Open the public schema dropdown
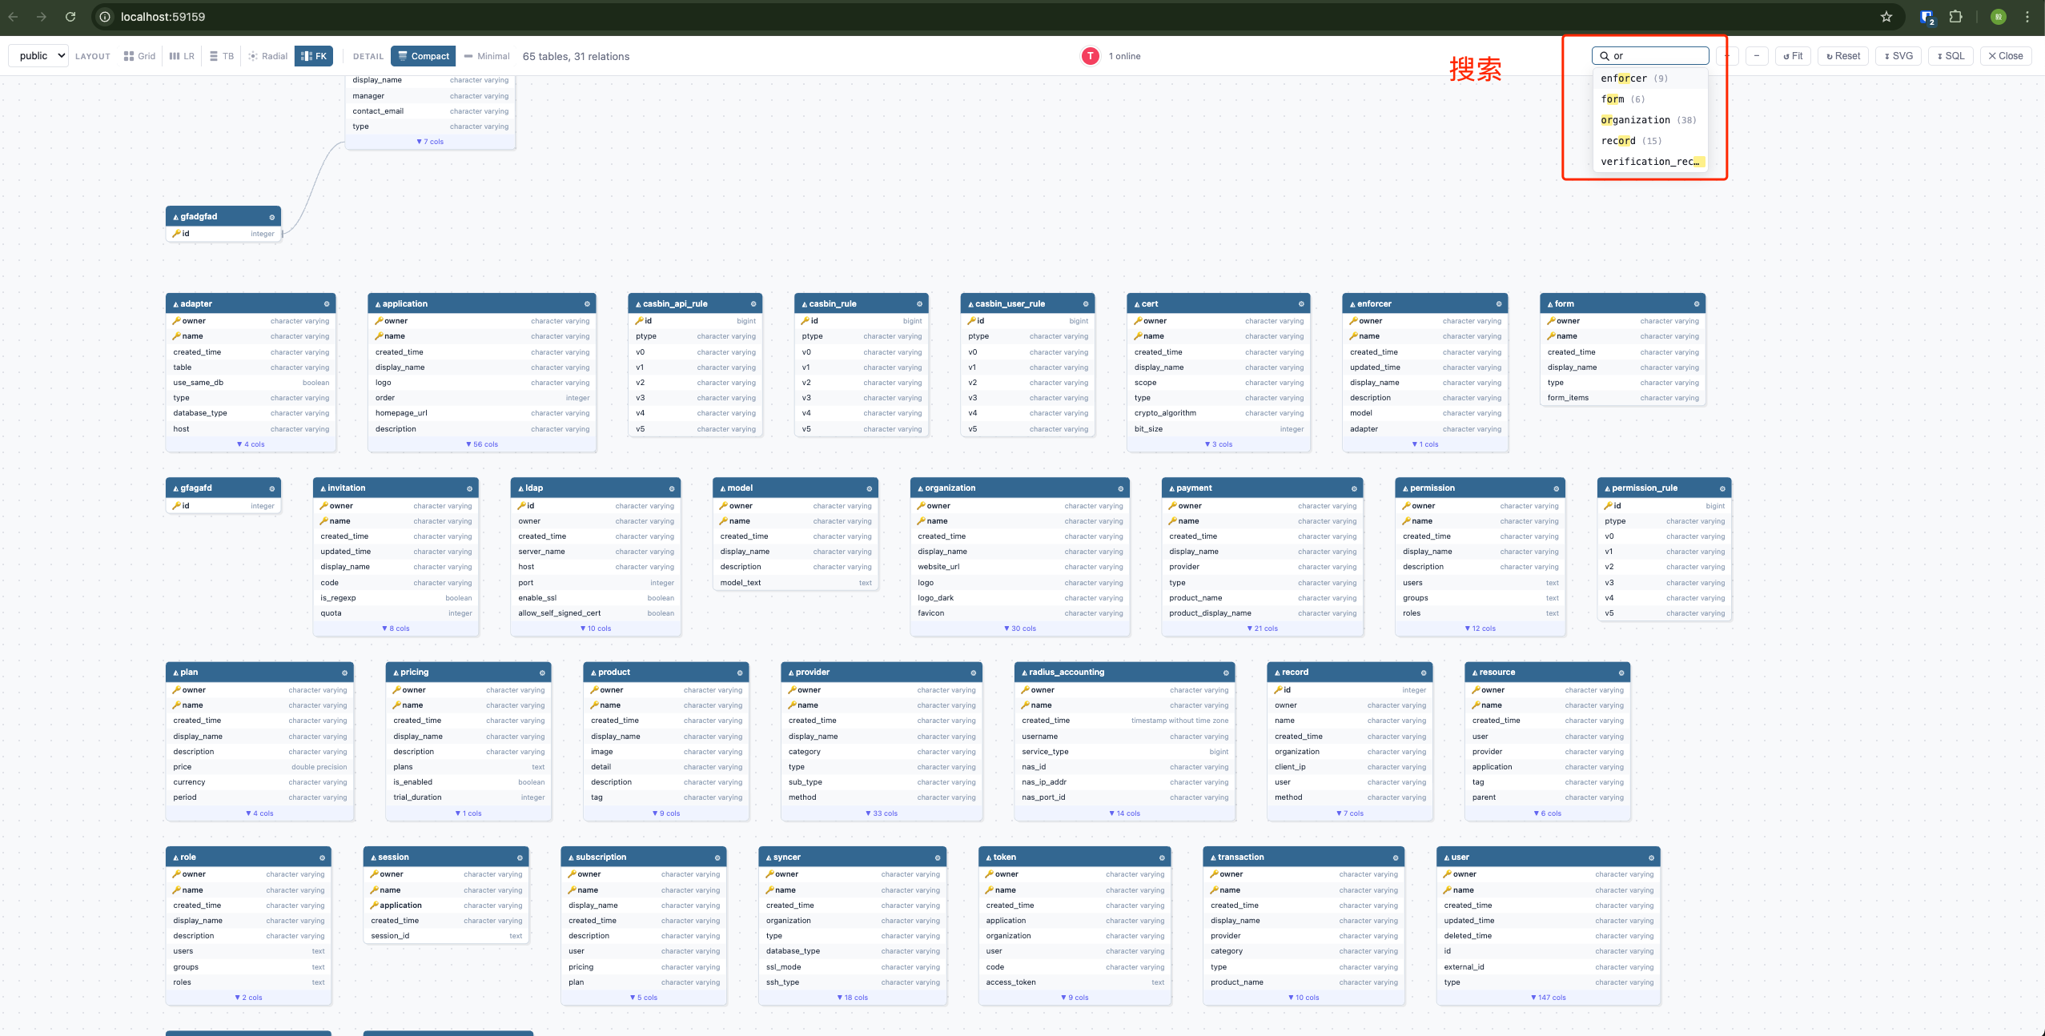Image resolution: width=2045 pixels, height=1036 pixels. coord(40,56)
